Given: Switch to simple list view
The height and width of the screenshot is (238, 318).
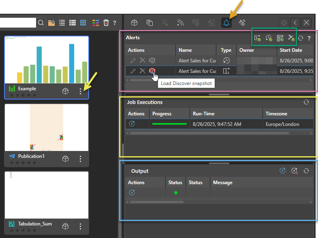Looking at the screenshot, I should point(62,23).
